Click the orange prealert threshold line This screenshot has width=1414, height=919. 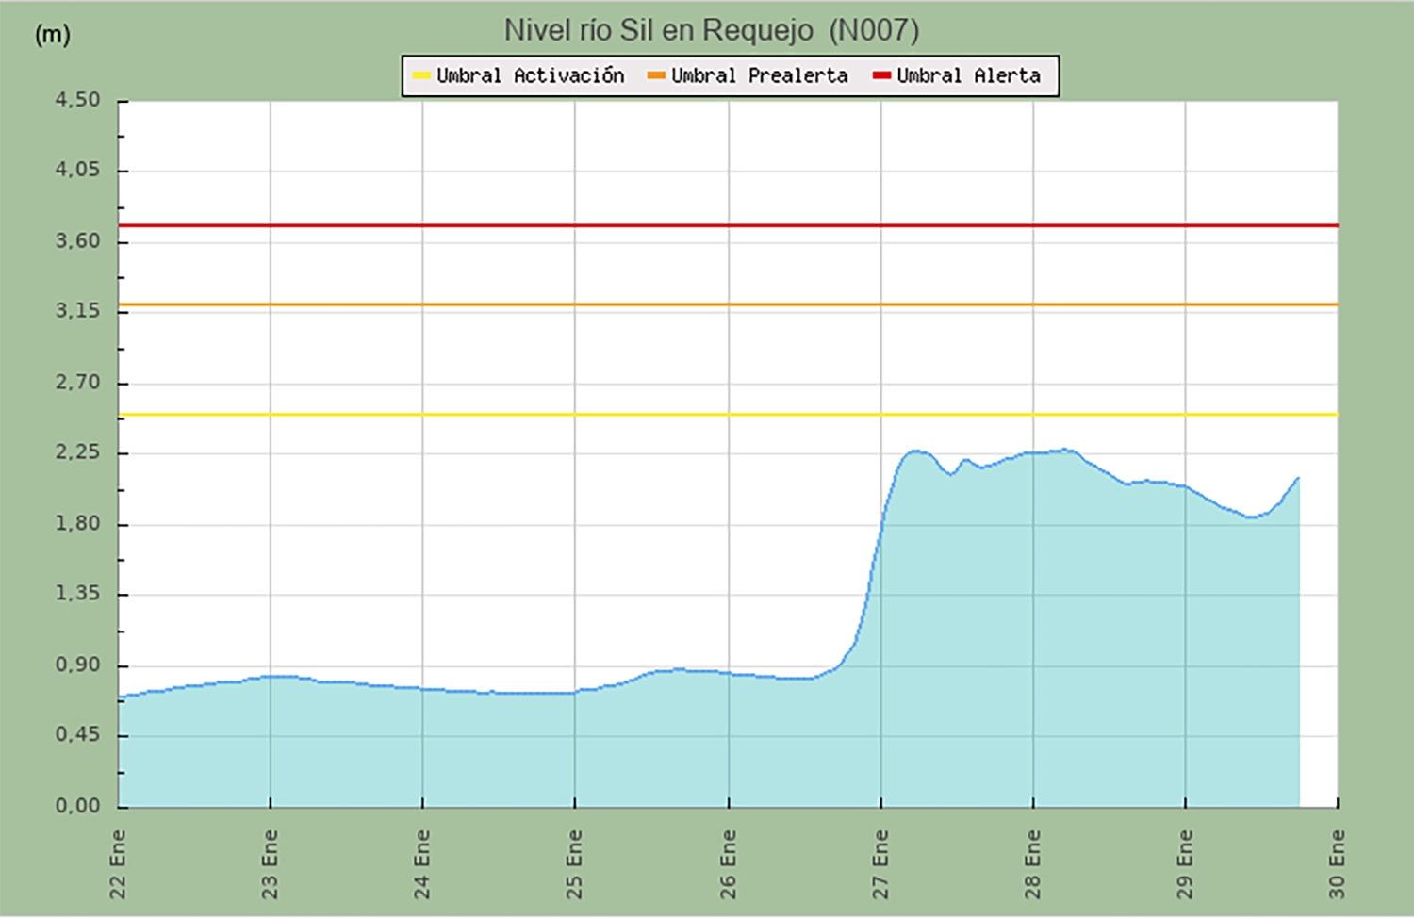tap(726, 304)
